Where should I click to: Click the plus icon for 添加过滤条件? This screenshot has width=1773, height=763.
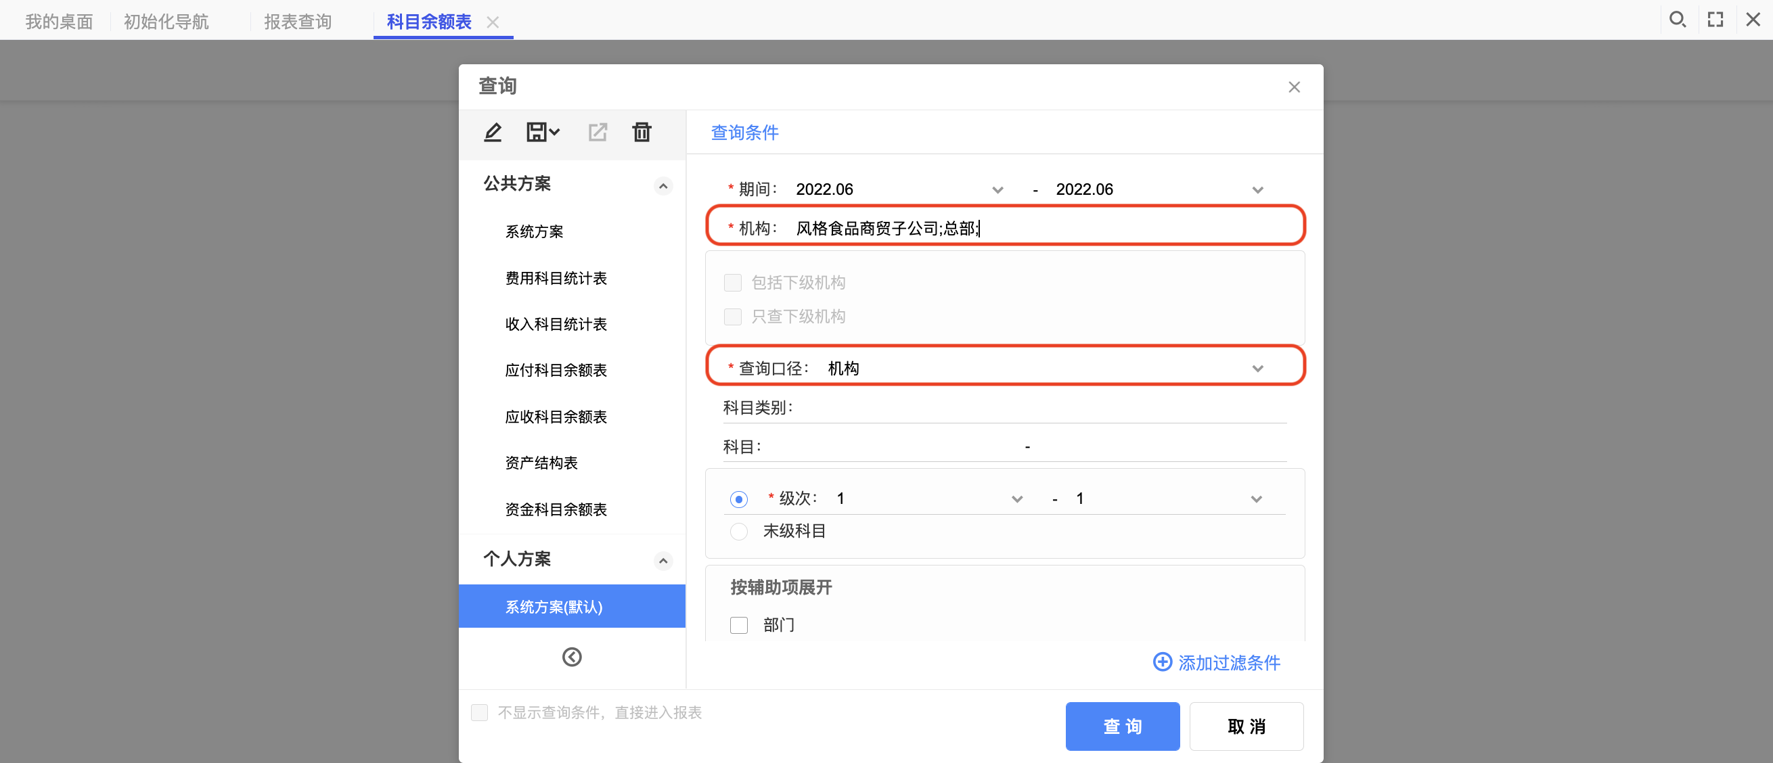coord(1162,662)
